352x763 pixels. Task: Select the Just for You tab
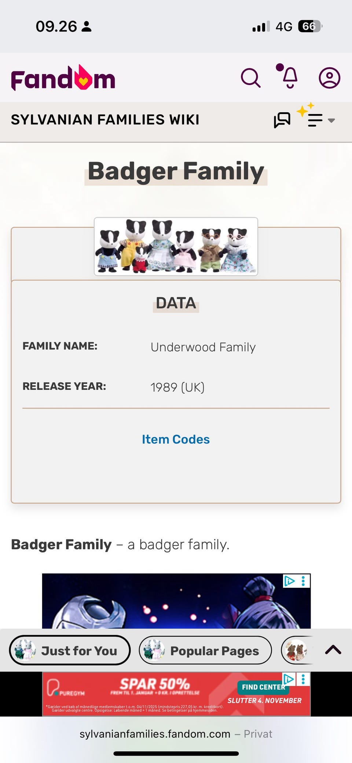click(70, 650)
